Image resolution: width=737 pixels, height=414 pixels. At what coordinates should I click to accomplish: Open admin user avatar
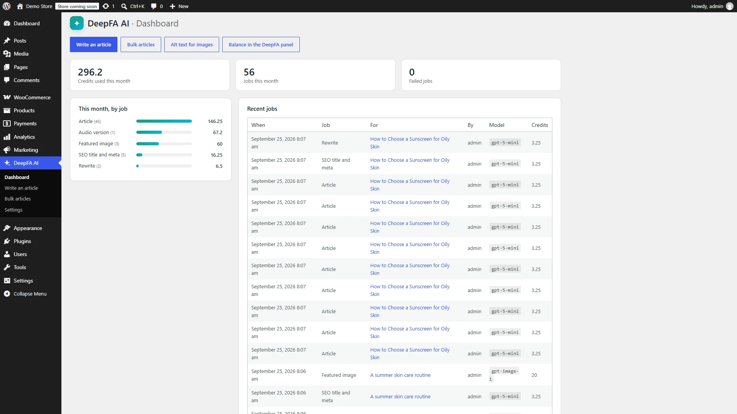(x=729, y=6)
